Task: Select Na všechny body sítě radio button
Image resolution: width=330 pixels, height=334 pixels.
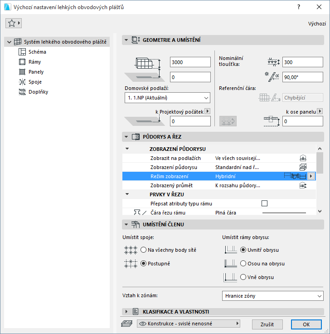Action: pyautogui.click(x=143, y=249)
